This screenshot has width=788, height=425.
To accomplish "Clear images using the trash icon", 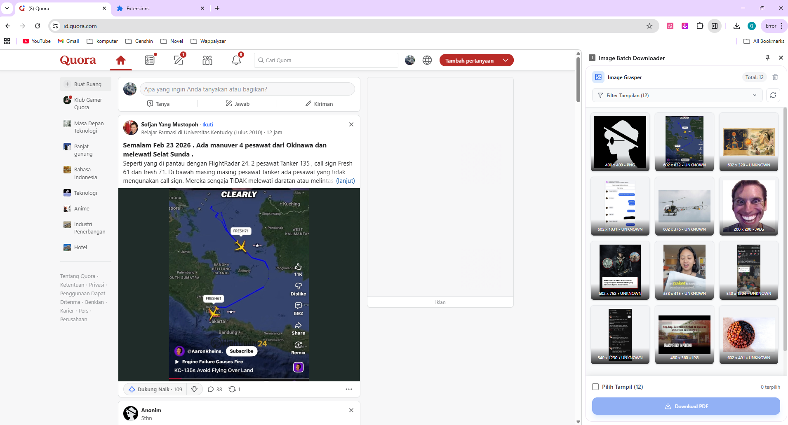I will tap(775, 77).
